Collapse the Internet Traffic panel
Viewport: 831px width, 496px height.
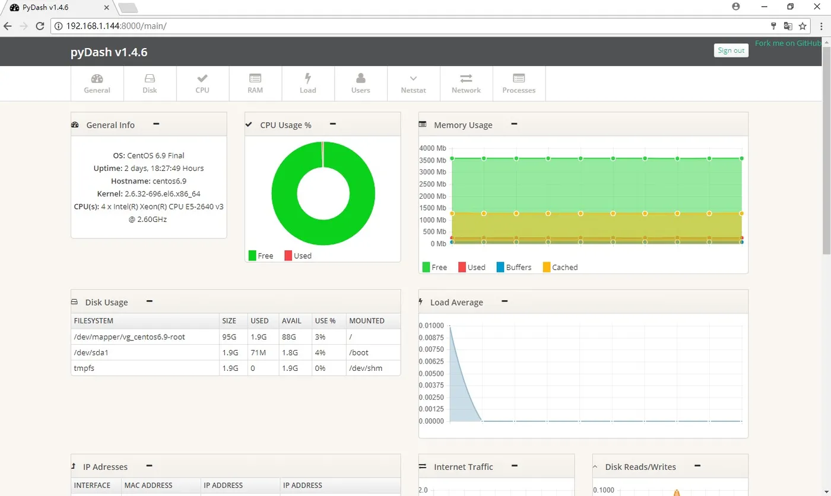click(x=515, y=466)
